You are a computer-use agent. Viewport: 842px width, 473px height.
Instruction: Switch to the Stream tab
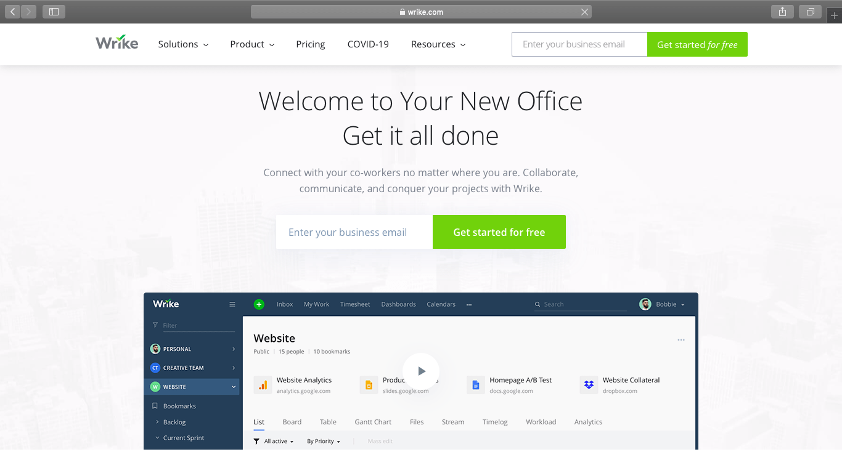pos(453,422)
